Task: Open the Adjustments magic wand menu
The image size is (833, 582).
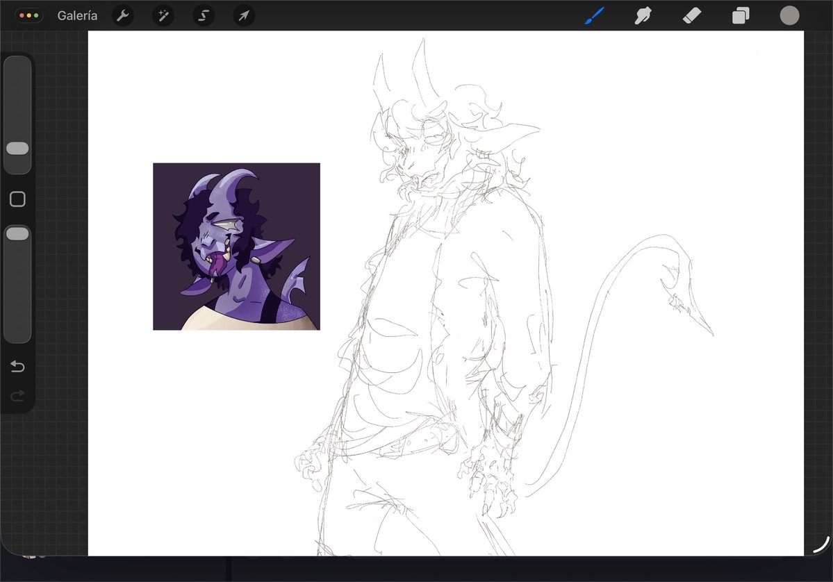Action: 163,16
